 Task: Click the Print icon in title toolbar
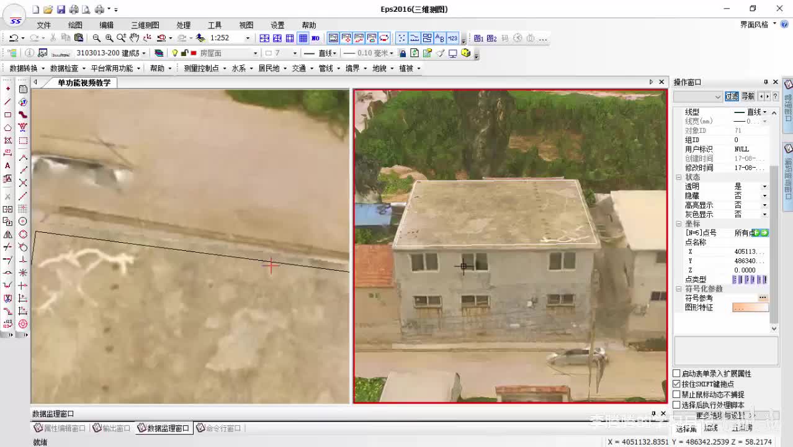74,9
